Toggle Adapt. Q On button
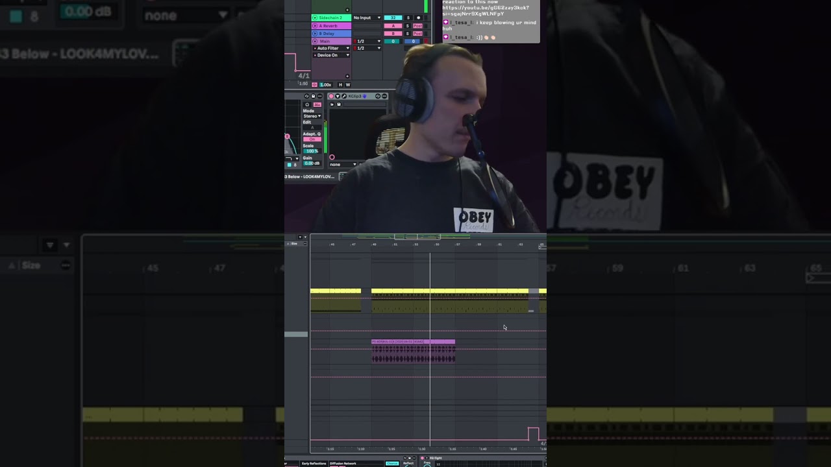Image resolution: width=831 pixels, height=467 pixels. click(x=312, y=139)
